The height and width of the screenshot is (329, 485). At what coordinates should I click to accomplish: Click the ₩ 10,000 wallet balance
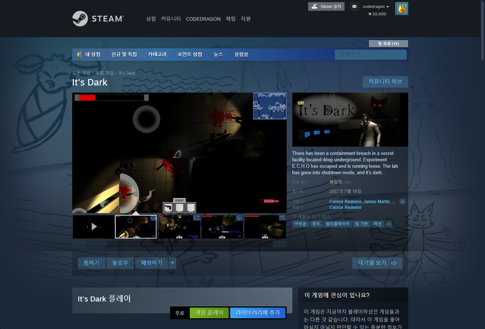tap(377, 14)
